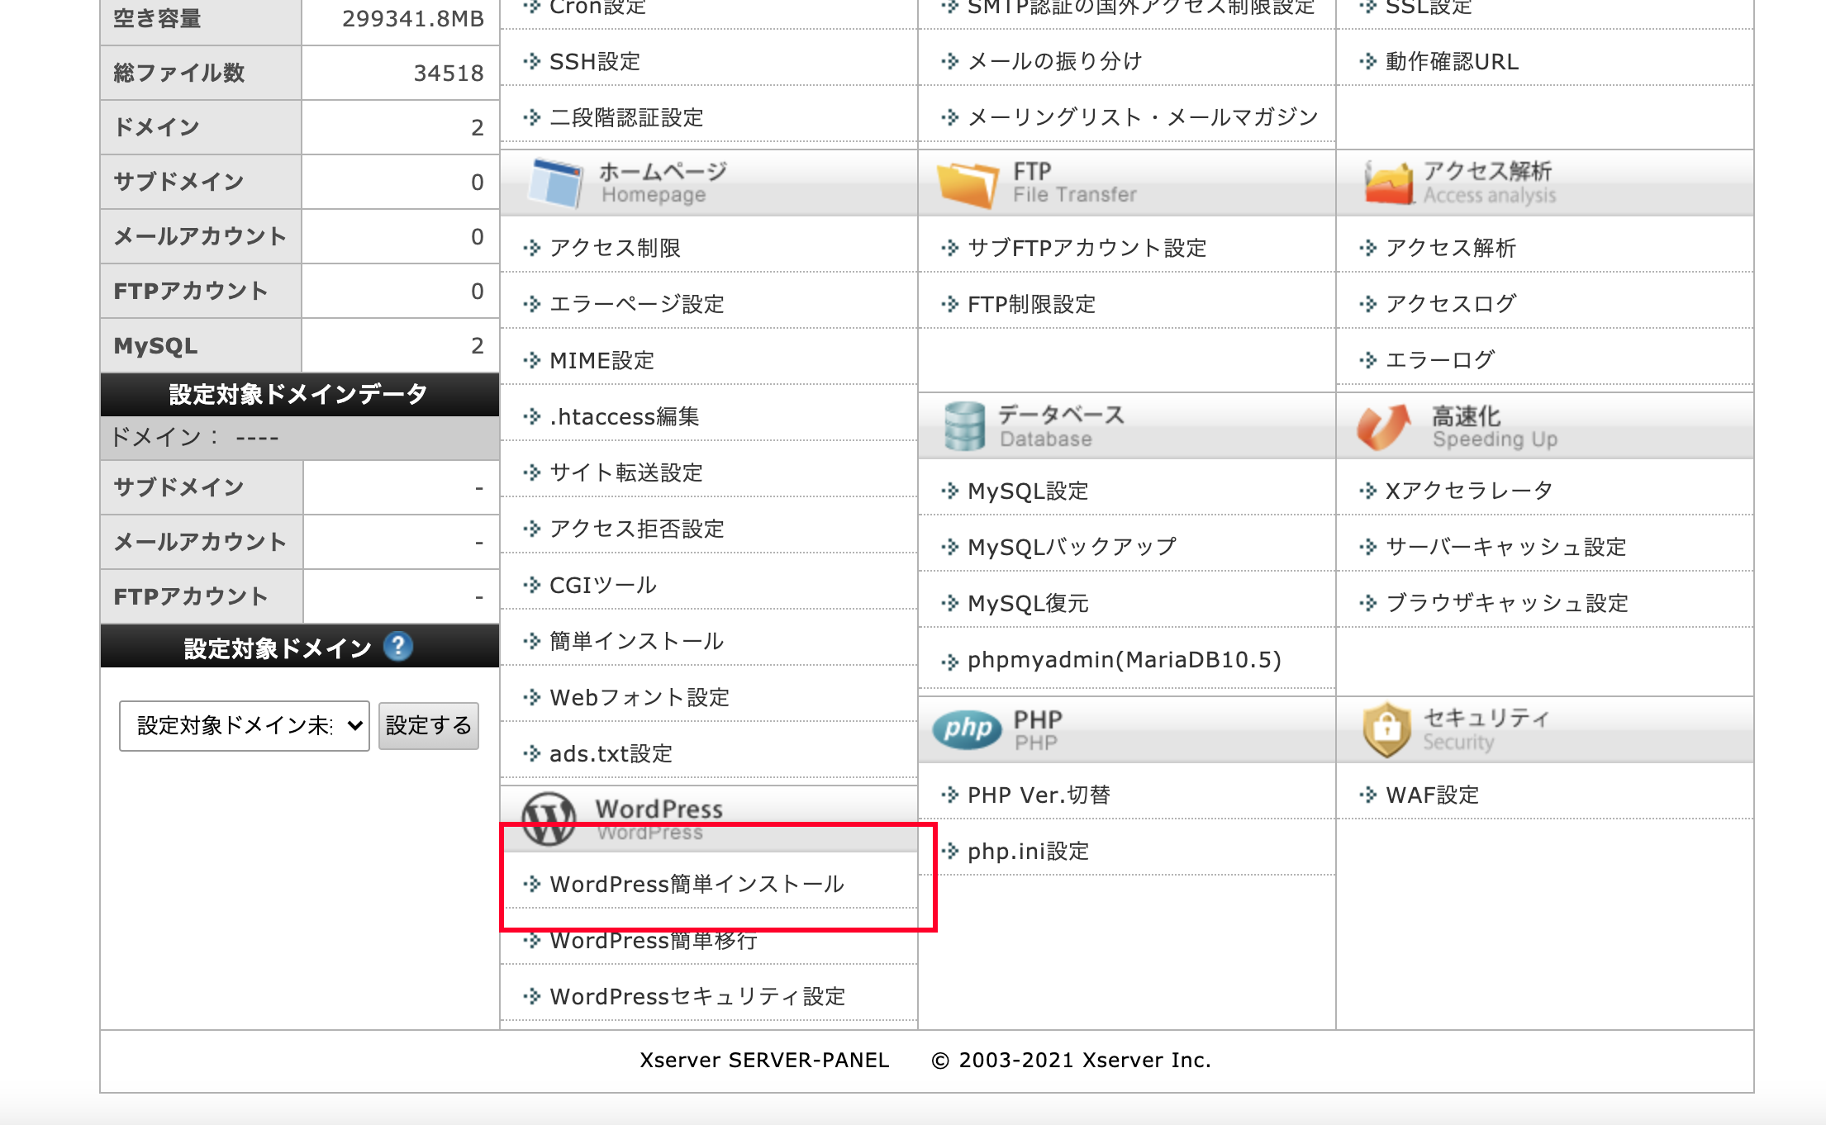1826x1125 pixels.
Task: Click the Database cylinder icon
Action: click(964, 426)
